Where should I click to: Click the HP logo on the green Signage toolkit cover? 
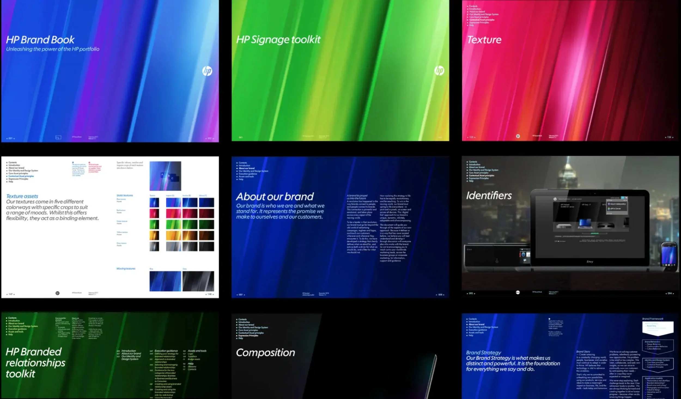[x=439, y=71]
